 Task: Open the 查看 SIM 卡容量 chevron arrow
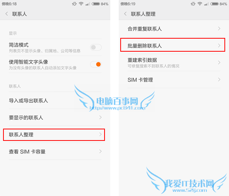[100, 151]
